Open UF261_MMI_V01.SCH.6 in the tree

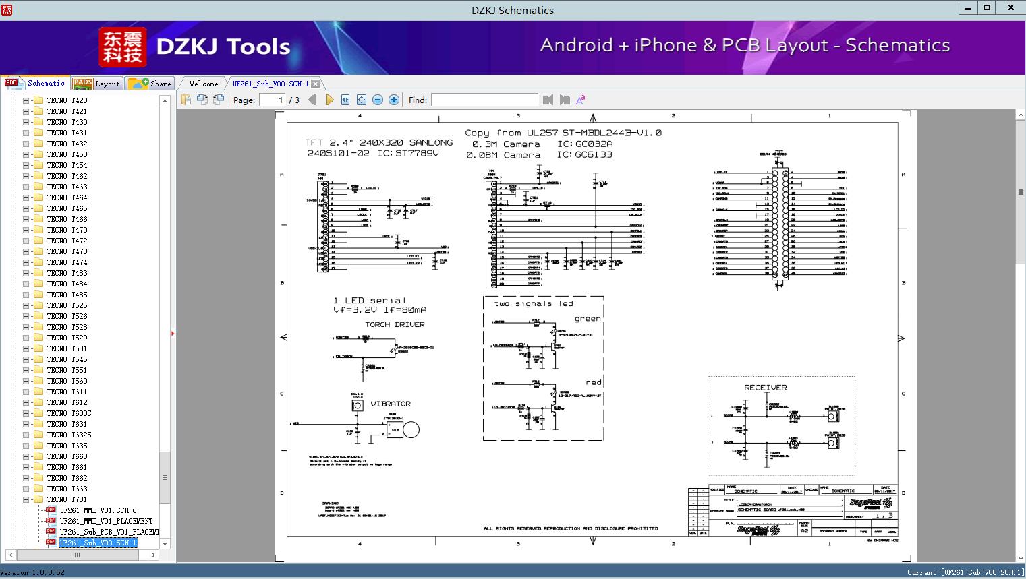[98, 510]
